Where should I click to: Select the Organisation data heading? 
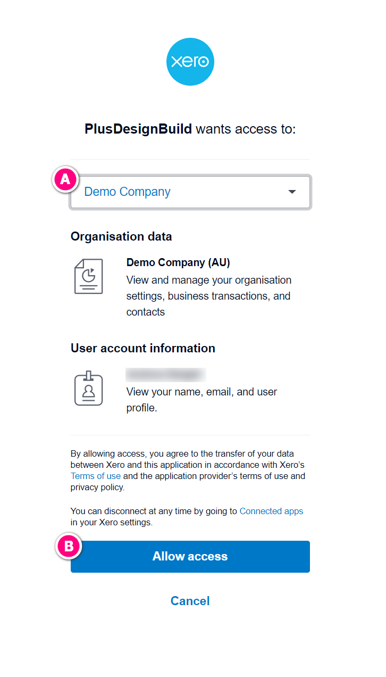pos(121,236)
